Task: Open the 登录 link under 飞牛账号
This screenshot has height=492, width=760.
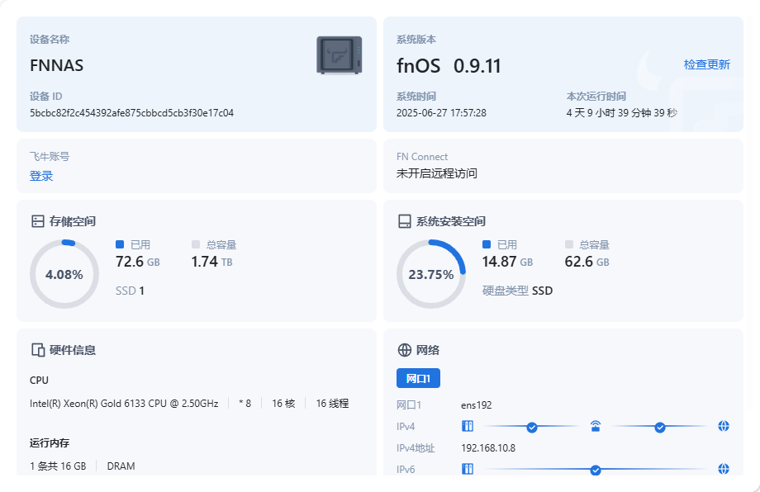Action: point(41,176)
